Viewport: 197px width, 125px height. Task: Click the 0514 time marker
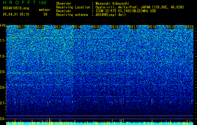point(77,27)
